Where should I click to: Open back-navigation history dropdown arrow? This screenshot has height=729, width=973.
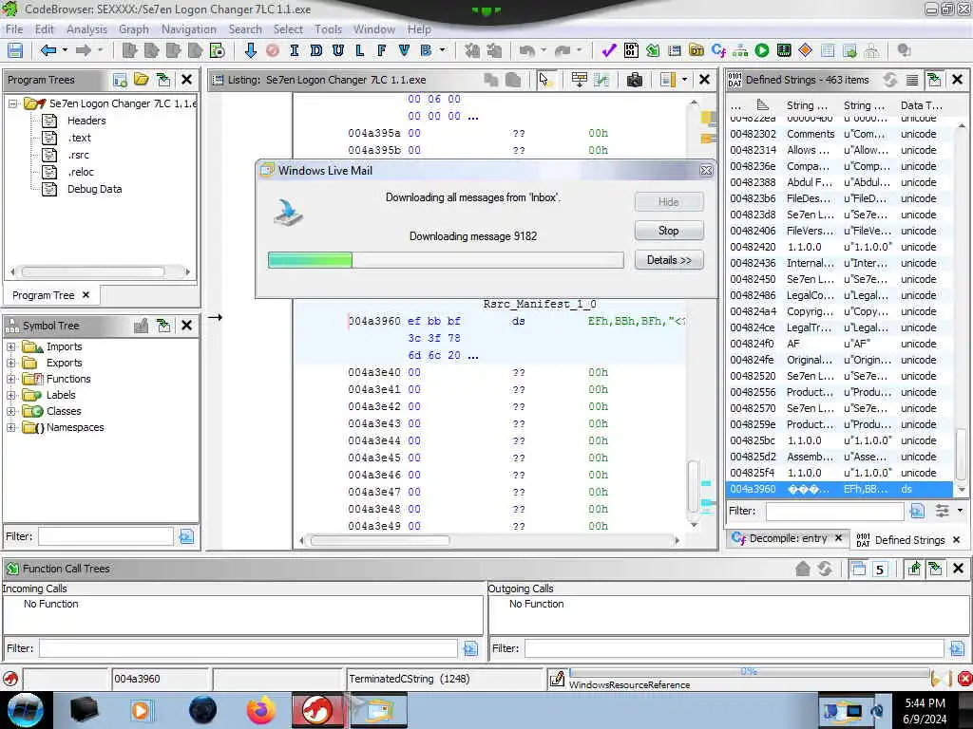(x=65, y=50)
